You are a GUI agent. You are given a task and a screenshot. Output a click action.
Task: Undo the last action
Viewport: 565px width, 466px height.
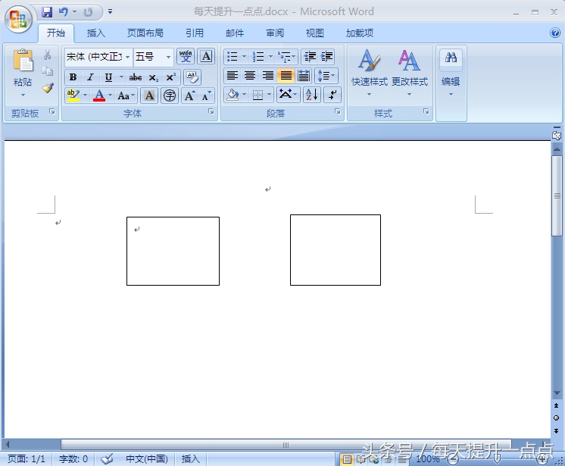[x=64, y=12]
